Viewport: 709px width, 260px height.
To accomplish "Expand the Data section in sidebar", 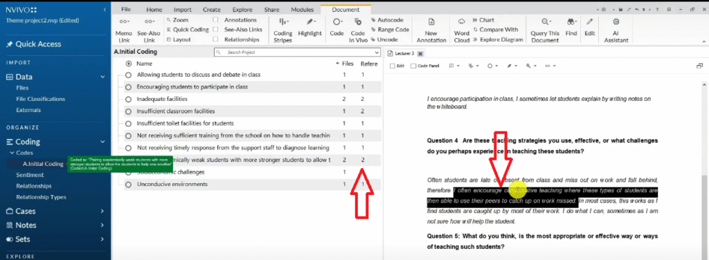I will tap(102, 77).
